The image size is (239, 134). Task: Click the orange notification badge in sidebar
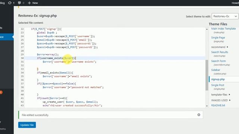pos(1,92)
